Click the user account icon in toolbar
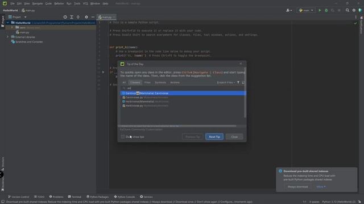The height and width of the screenshot is (204, 364). pyautogui.click(x=289, y=10)
